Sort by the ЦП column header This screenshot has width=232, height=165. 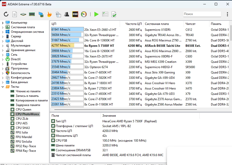point(85,24)
